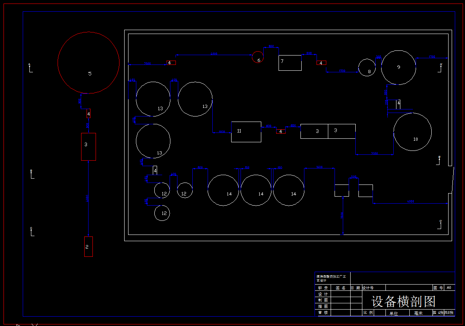Pick the left box 3 in the paired boxes
465x326 pixels.
pyautogui.click(x=314, y=131)
